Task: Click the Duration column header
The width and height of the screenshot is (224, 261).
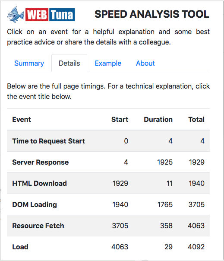Action: pyautogui.click(x=158, y=120)
